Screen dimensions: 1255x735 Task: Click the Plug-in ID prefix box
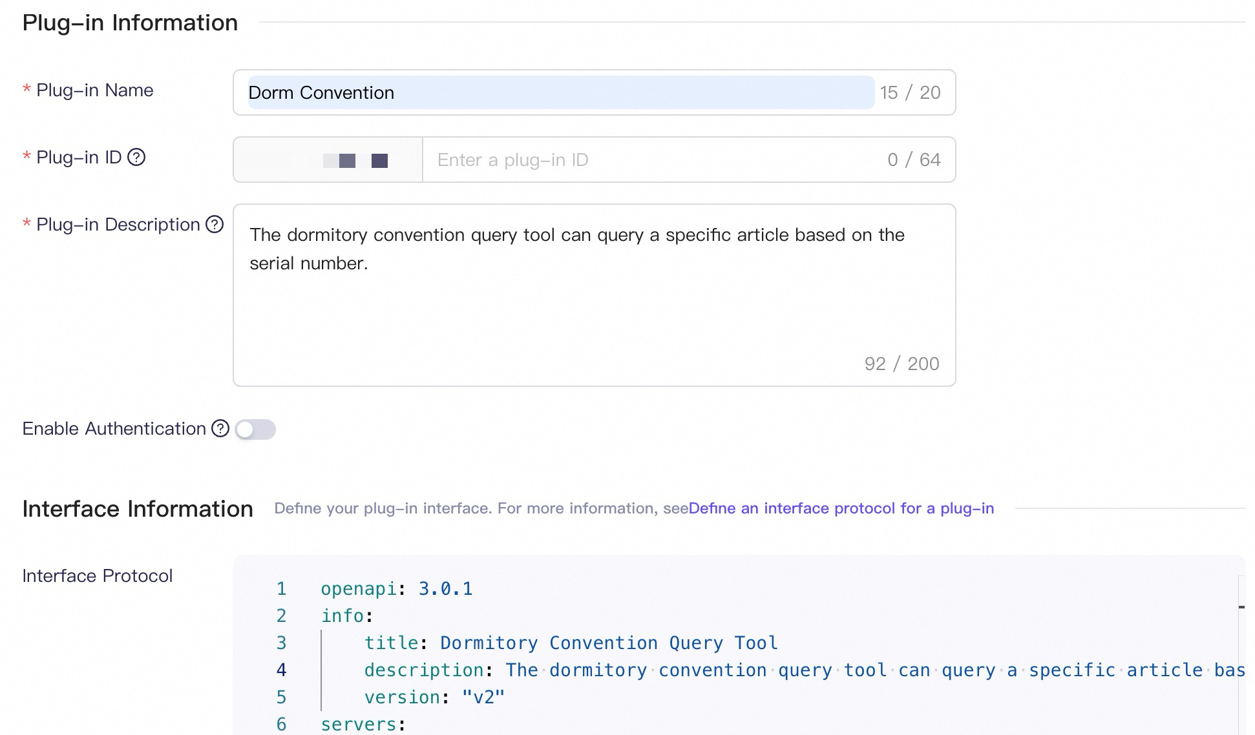click(x=328, y=160)
